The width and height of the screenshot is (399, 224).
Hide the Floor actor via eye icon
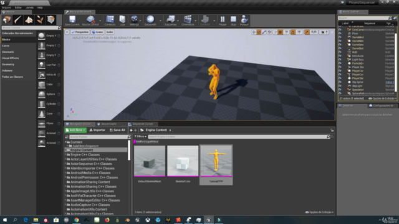pos(340,33)
